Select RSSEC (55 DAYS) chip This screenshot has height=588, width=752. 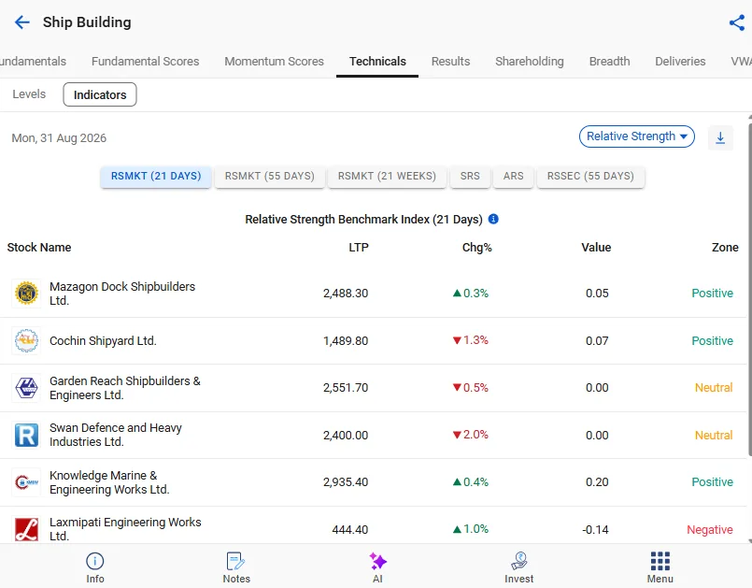(x=590, y=176)
